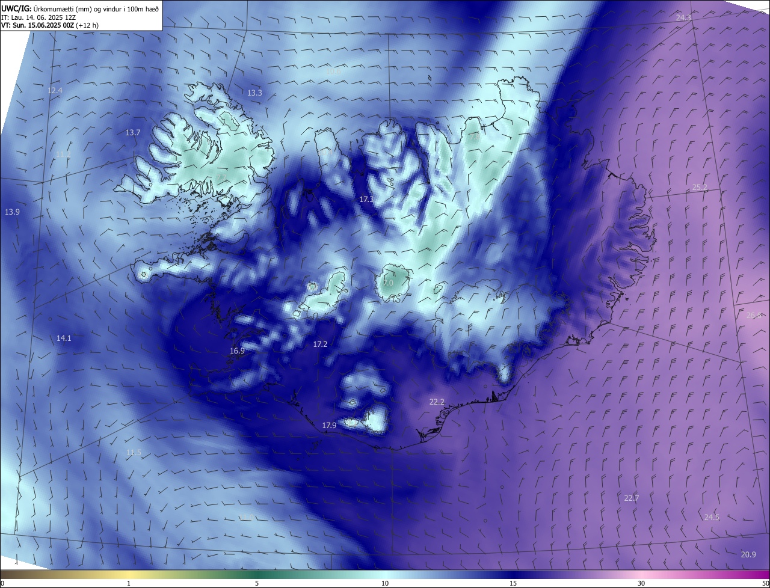This screenshot has height=588, width=770.
Task: Click the 17.9 value label on map
Action: tap(329, 425)
